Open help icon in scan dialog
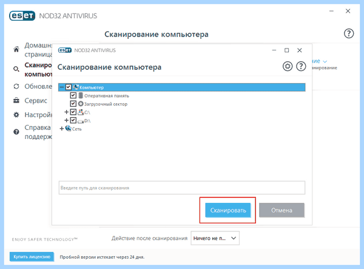This screenshot has height=269, width=364. 301,66
